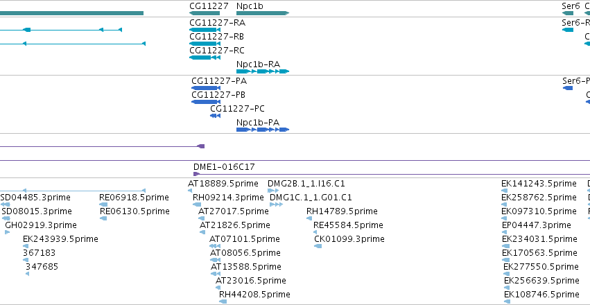Image resolution: width=590 pixels, height=305 pixels.
Task: Click the Npc1b gene arrow glyph
Action: pos(263,13)
